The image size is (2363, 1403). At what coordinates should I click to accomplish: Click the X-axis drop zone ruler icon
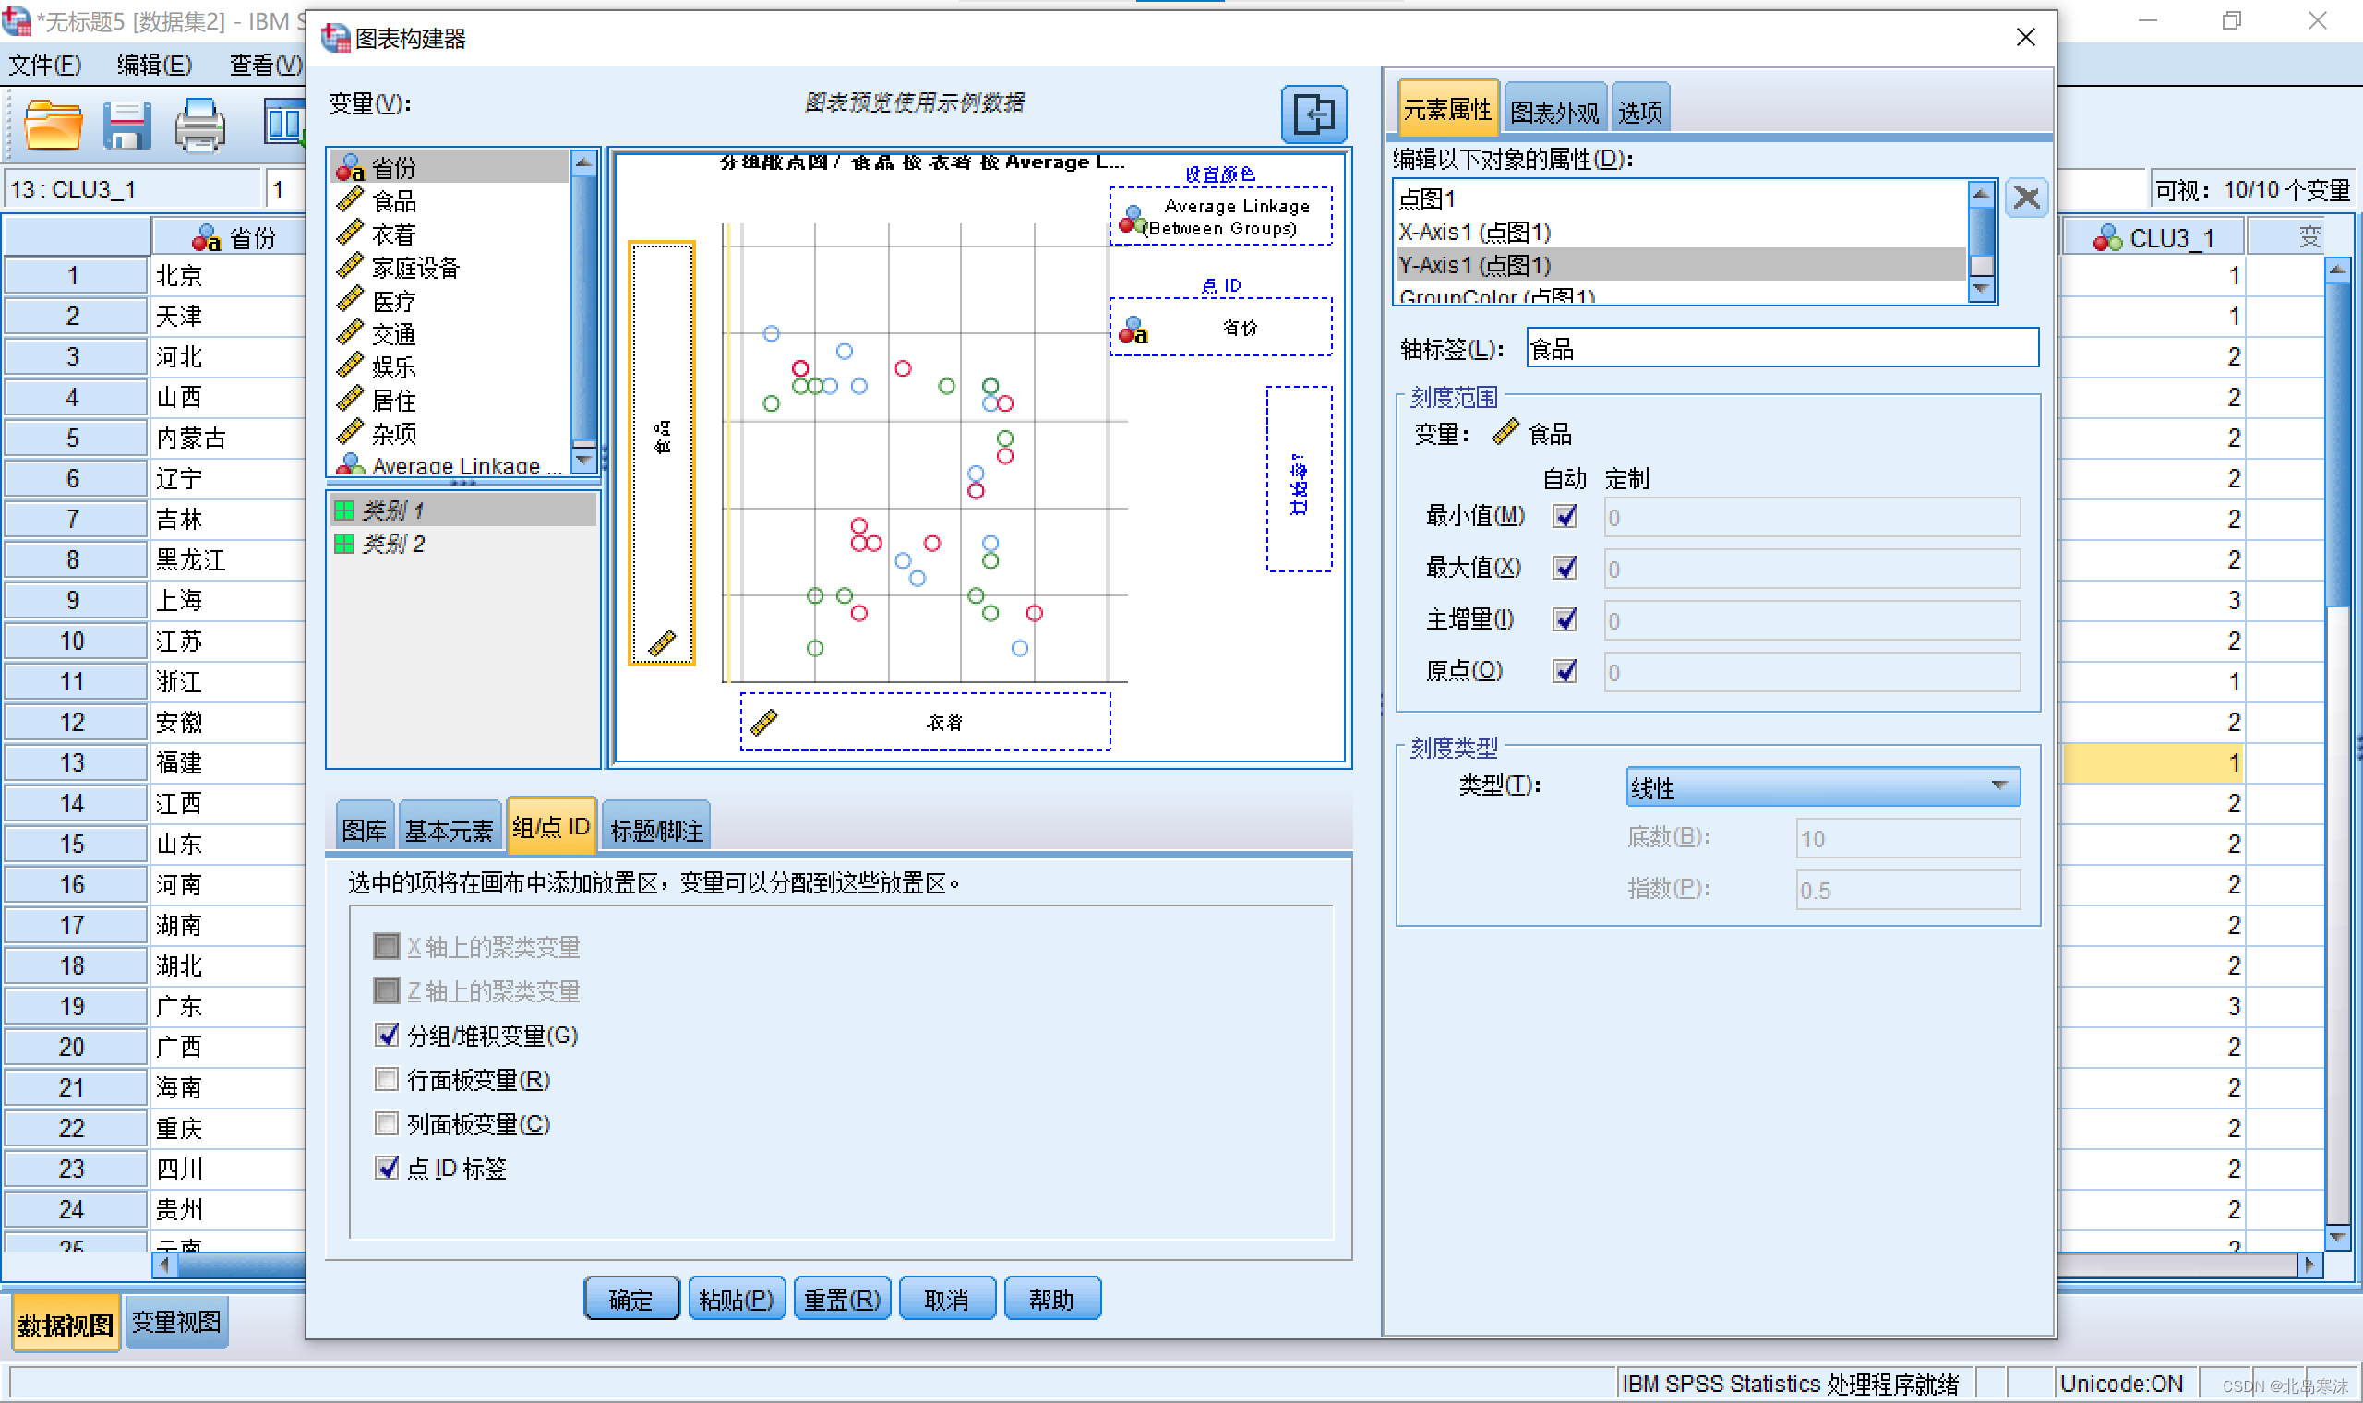point(763,724)
